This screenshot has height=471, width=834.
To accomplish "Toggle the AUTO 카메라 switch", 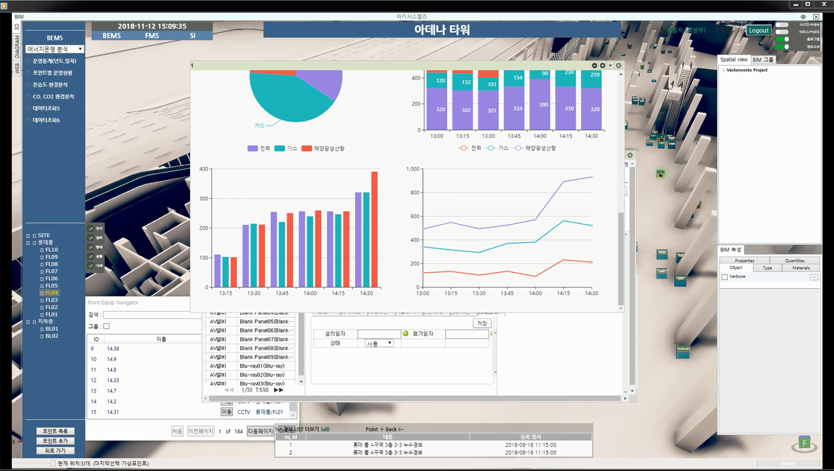I will point(782,25).
